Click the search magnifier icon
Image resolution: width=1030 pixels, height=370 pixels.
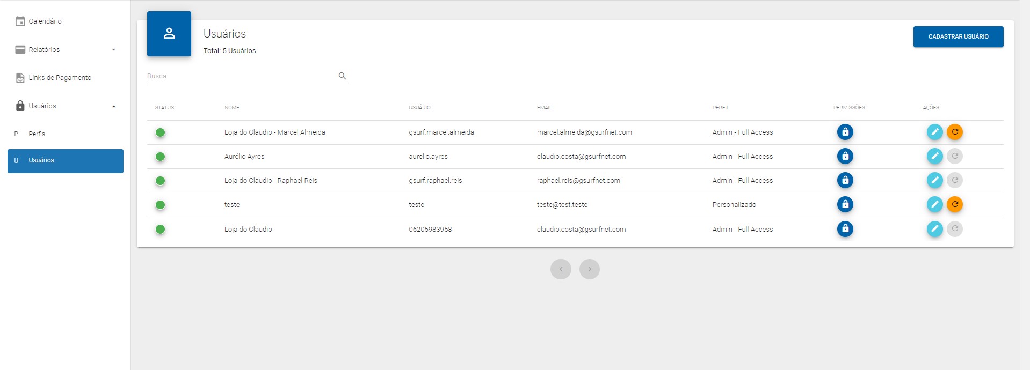[342, 76]
